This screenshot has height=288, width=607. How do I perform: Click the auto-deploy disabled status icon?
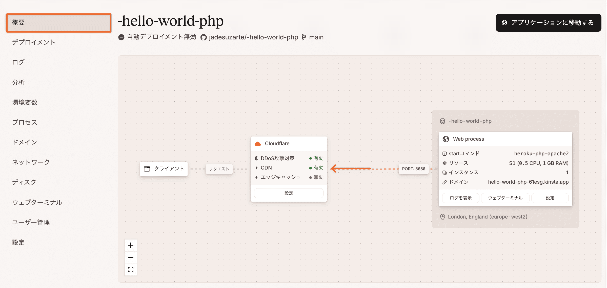click(x=122, y=37)
